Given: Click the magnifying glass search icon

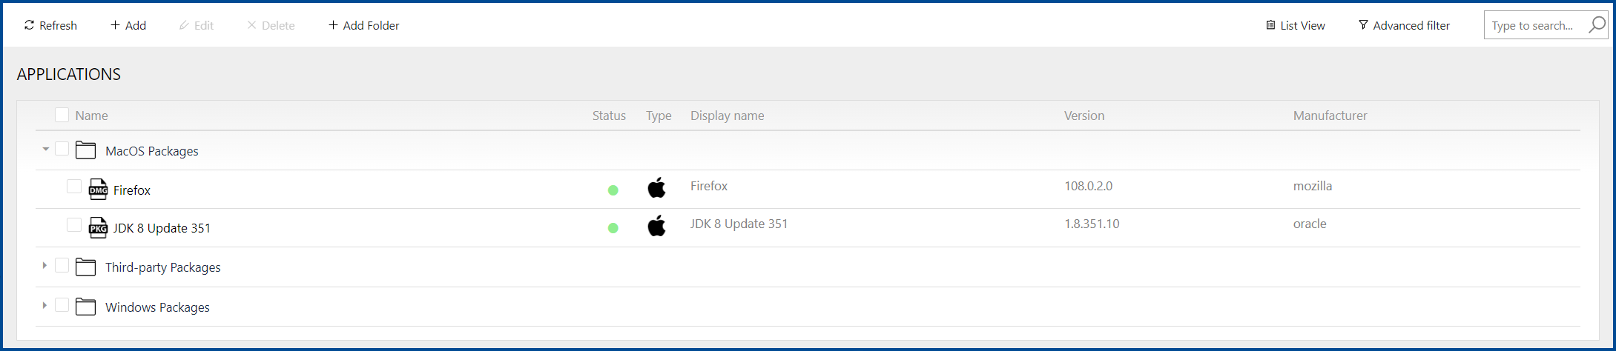Looking at the screenshot, I should 1596,25.
